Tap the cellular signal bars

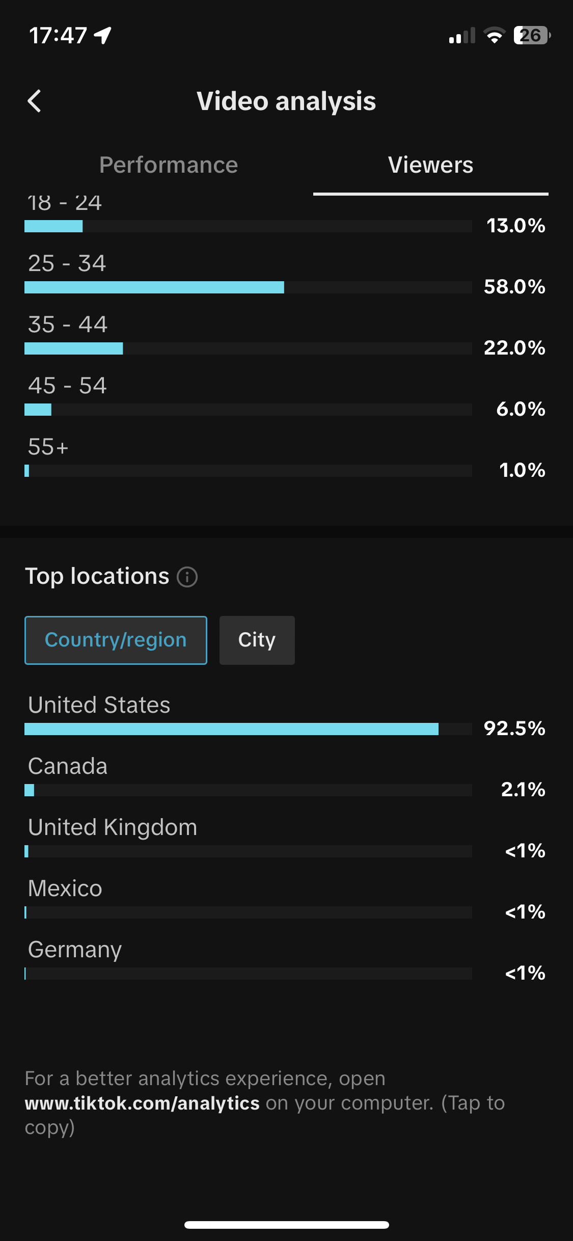(461, 36)
